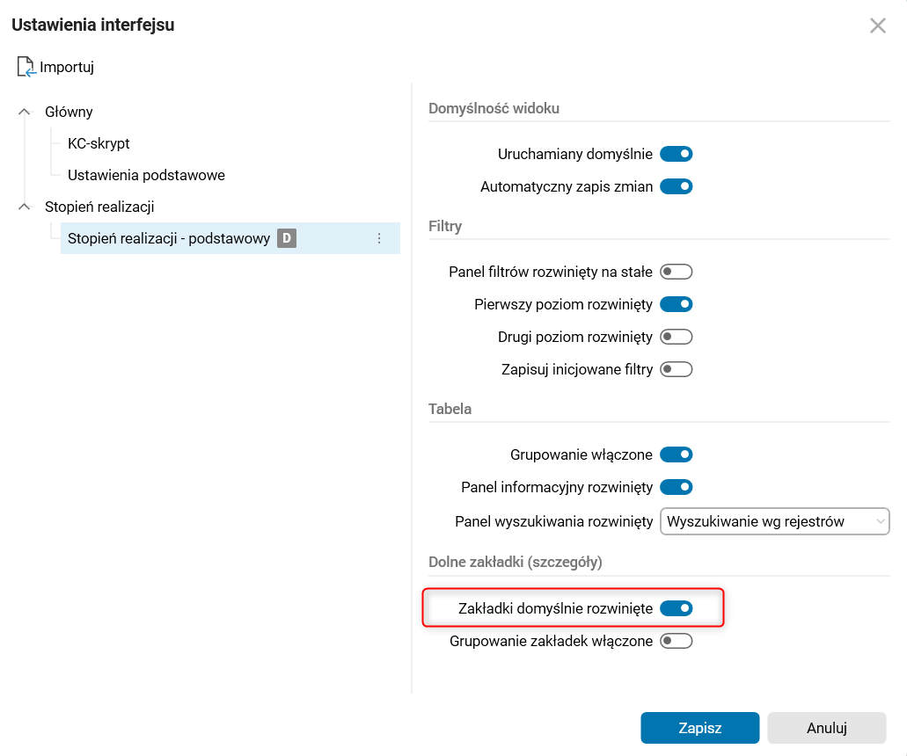
Task: Collapse the Stopień realizacji tree node
Action: click(x=24, y=207)
